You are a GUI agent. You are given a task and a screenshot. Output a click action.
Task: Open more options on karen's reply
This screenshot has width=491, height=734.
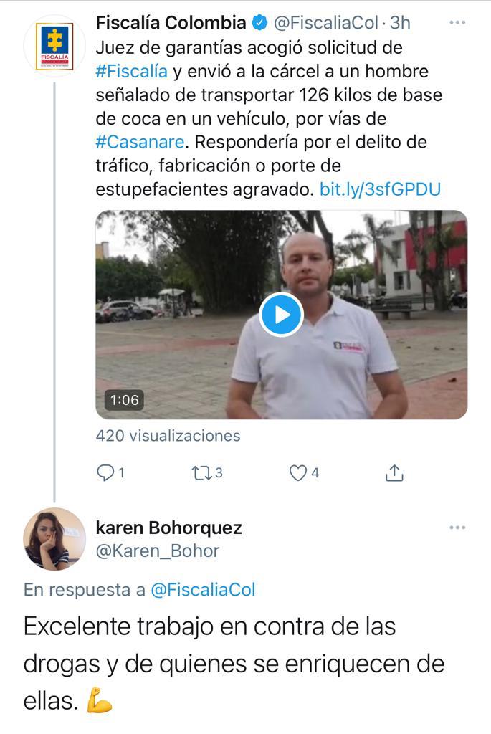[457, 528]
